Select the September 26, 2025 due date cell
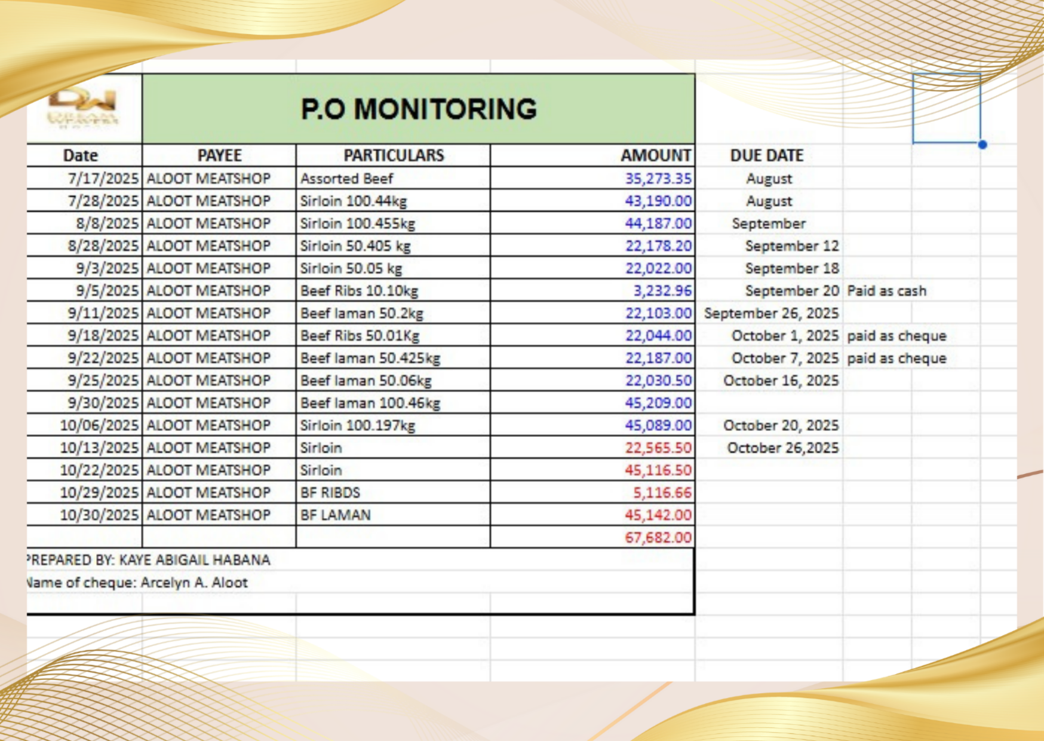This screenshot has width=1044, height=741. click(x=772, y=313)
